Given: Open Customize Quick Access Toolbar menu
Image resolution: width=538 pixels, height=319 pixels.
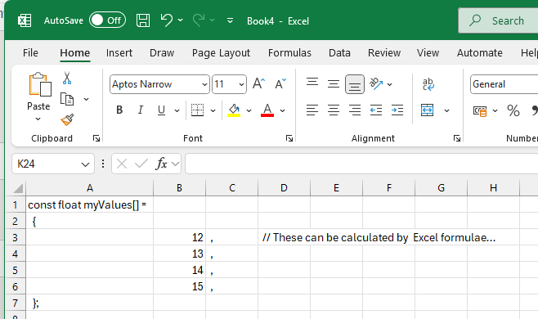Looking at the screenshot, I should click(231, 21).
